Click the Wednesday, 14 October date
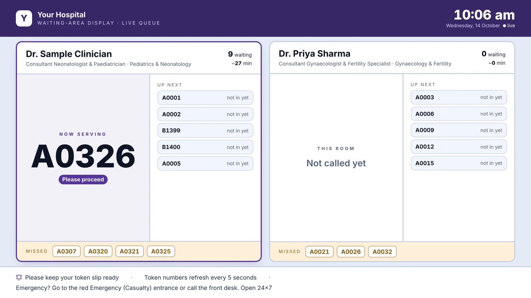Viewport: 531px width, 298px height. click(x=473, y=26)
